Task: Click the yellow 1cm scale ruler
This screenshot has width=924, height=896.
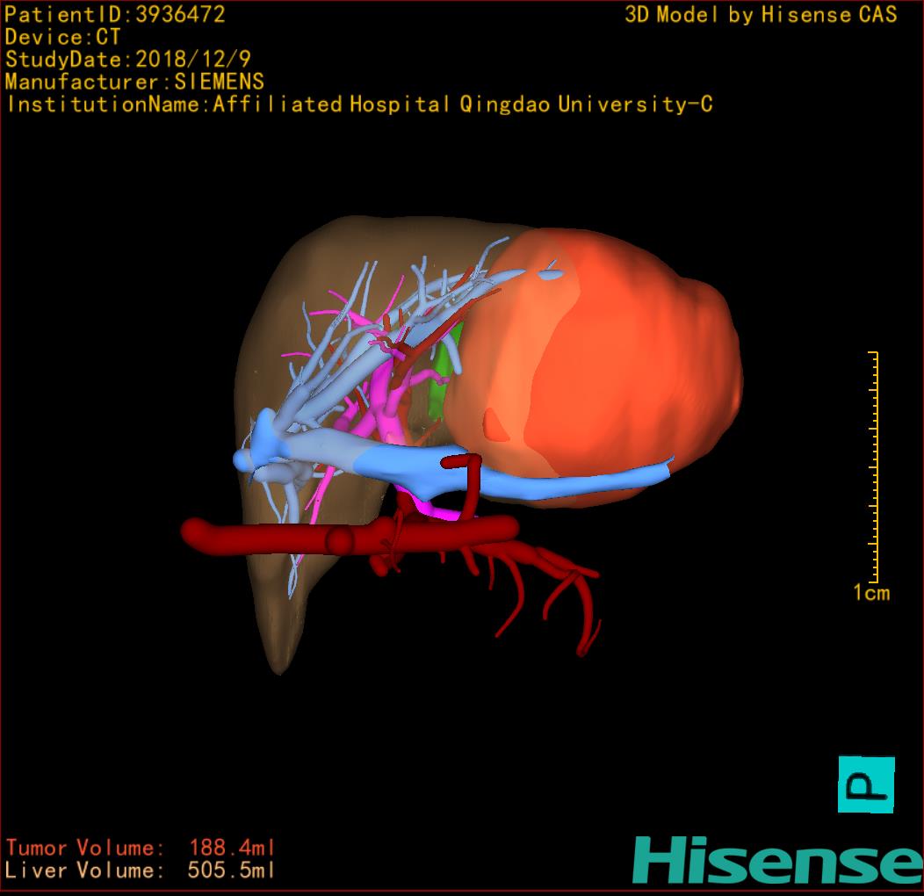Action: (x=873, y=466)
